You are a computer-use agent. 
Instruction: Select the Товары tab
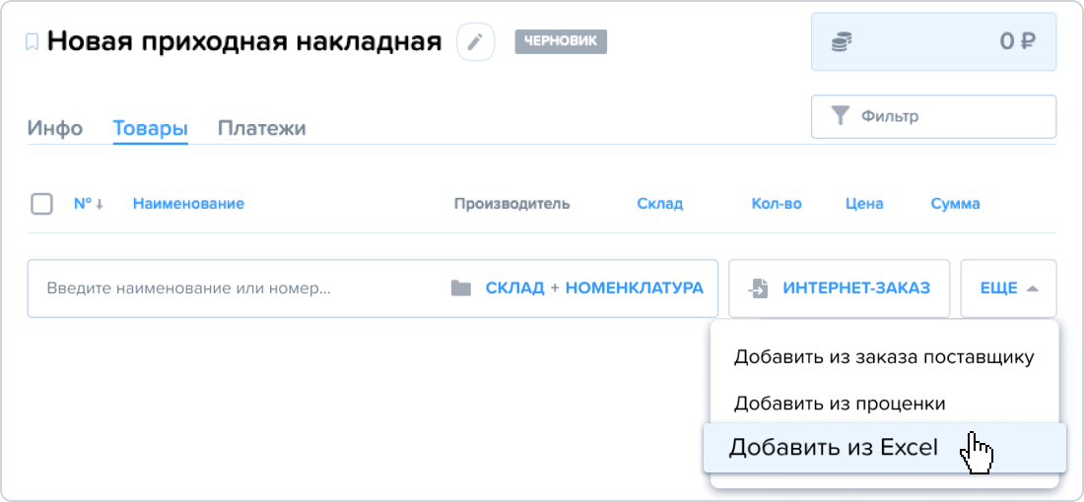pyautogui.click(x=151, y=128)
